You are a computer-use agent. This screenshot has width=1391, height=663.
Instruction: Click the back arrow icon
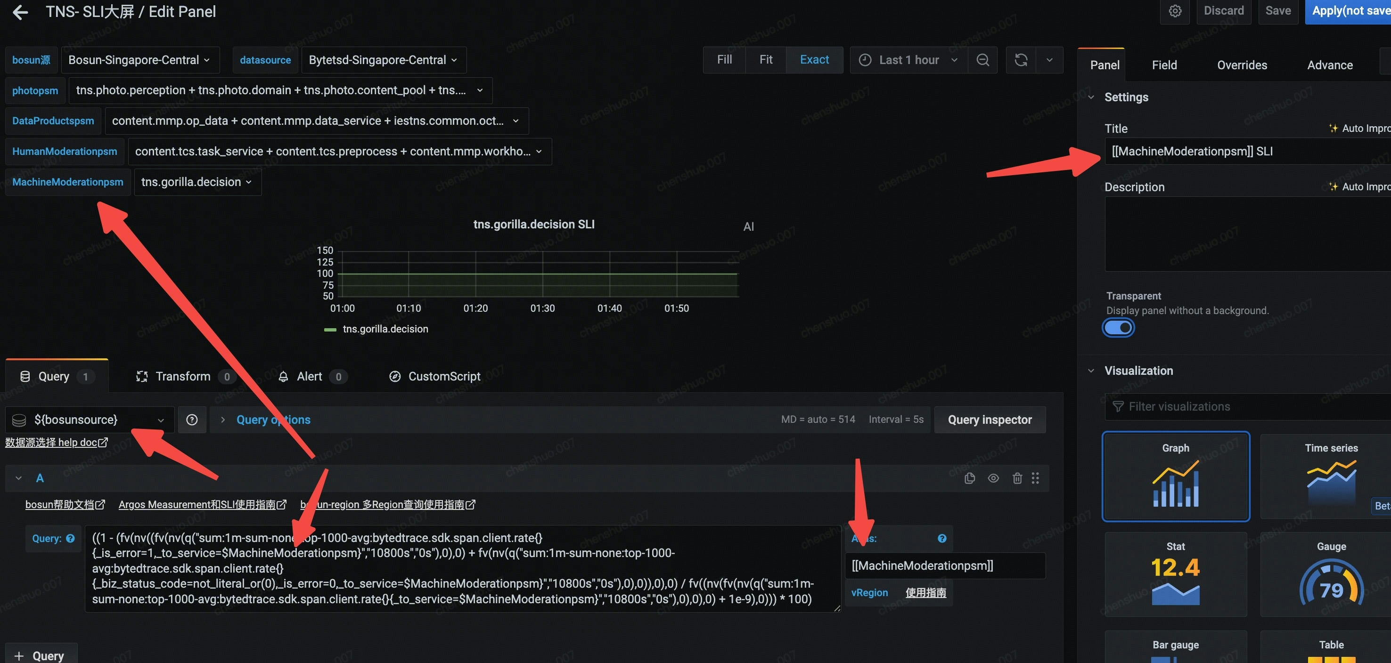coord(20,12)
